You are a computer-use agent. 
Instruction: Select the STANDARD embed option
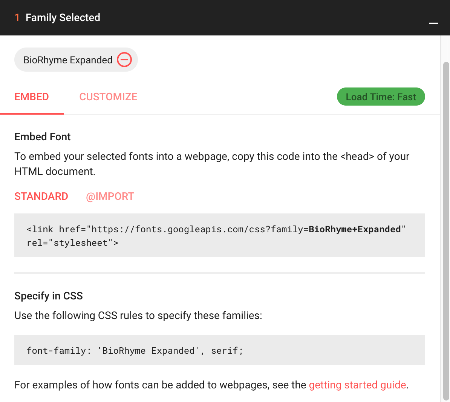coord(41,196)
